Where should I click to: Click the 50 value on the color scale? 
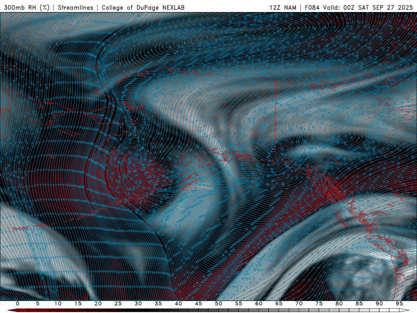point(218,304)
